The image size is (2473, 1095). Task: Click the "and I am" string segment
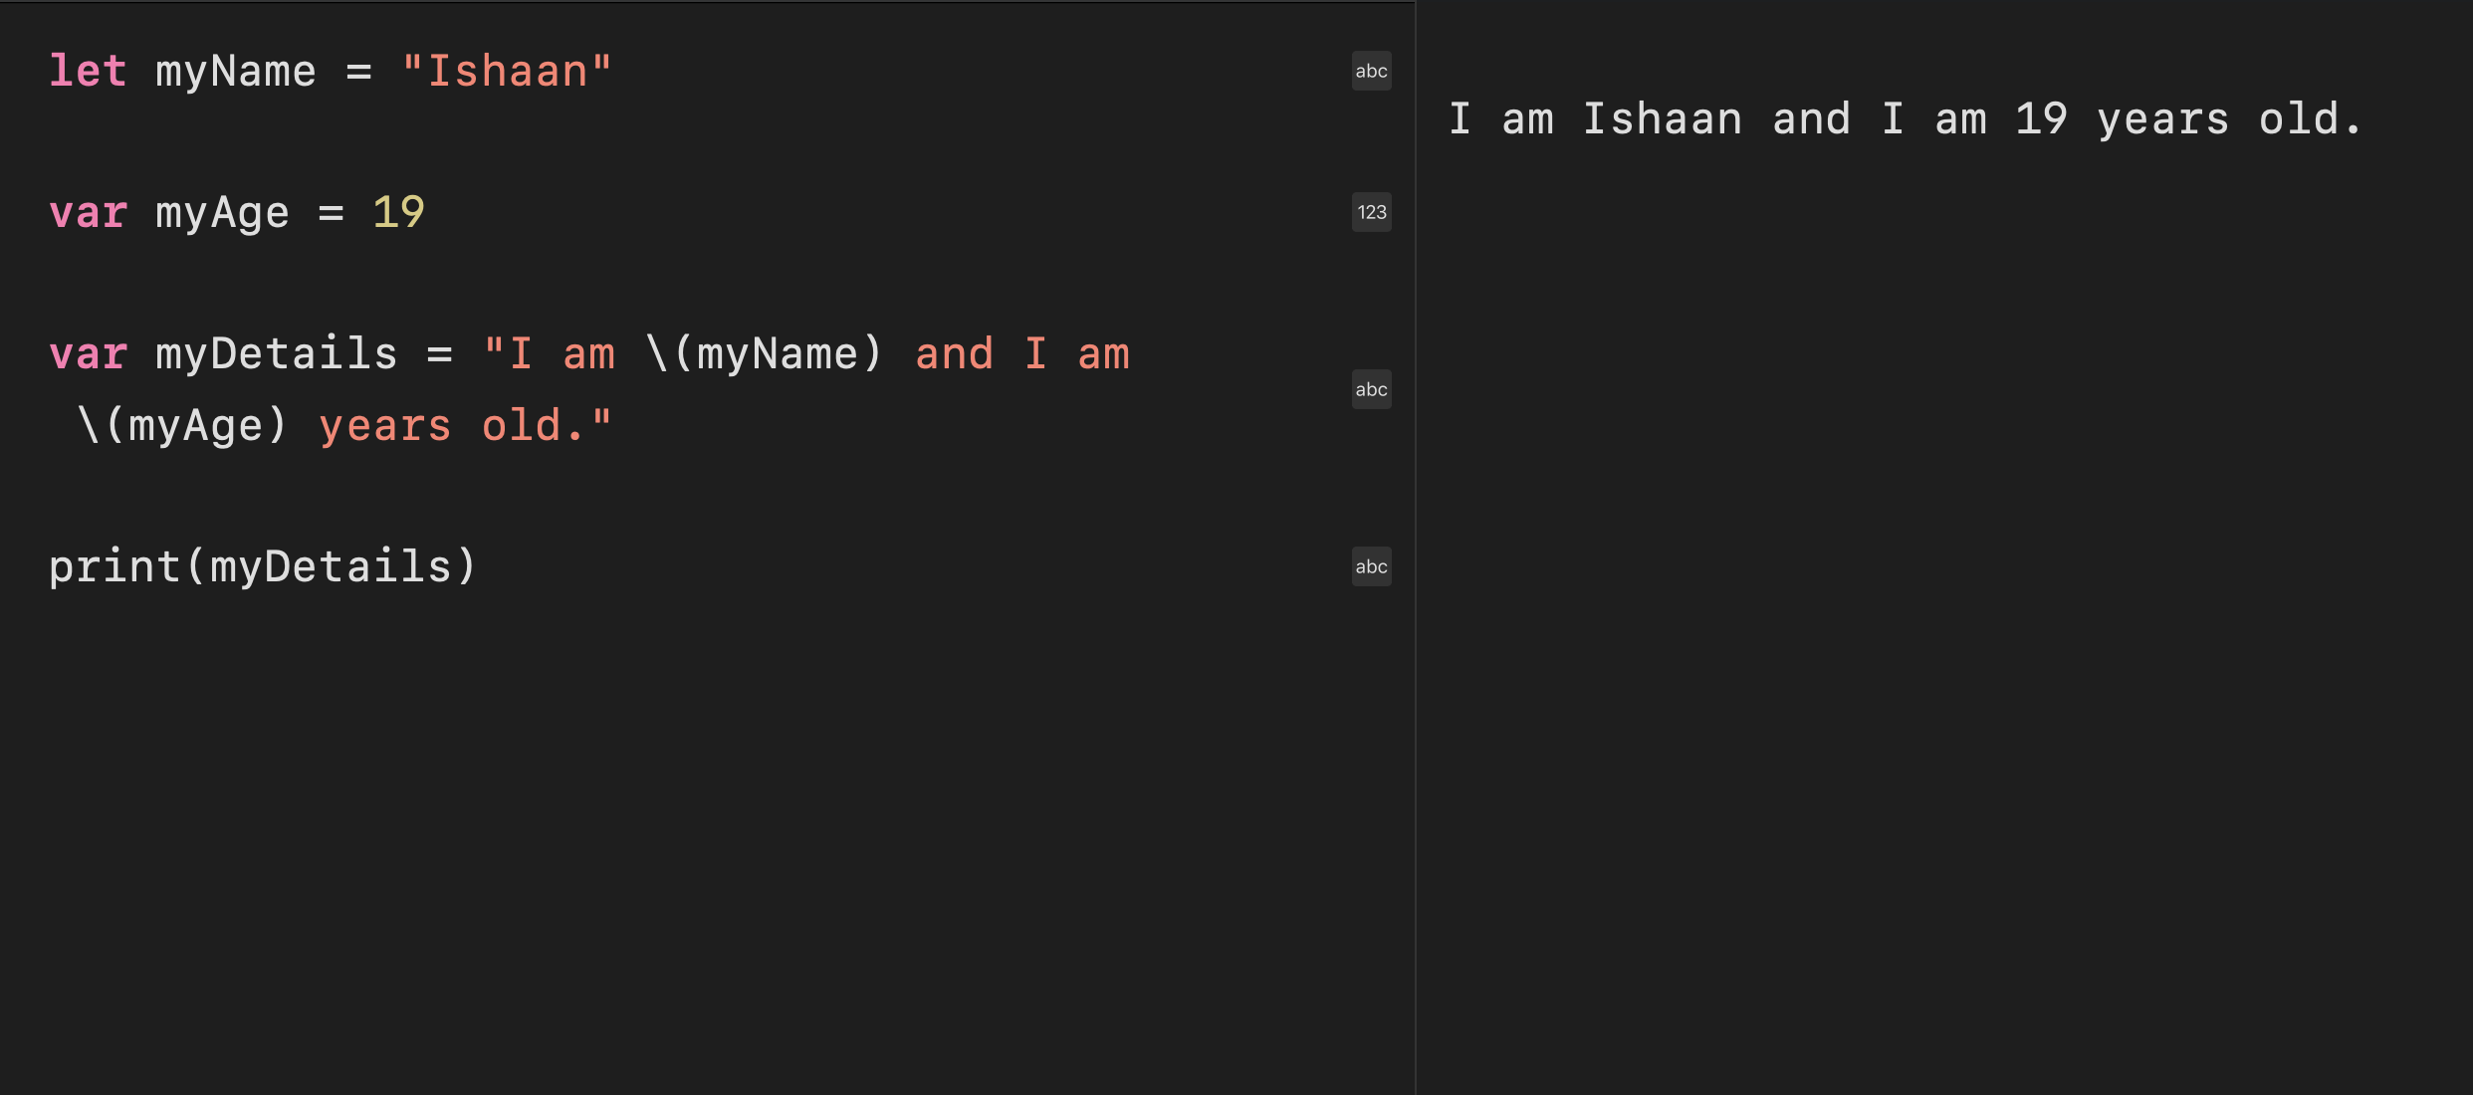(x=1022, y=354)
